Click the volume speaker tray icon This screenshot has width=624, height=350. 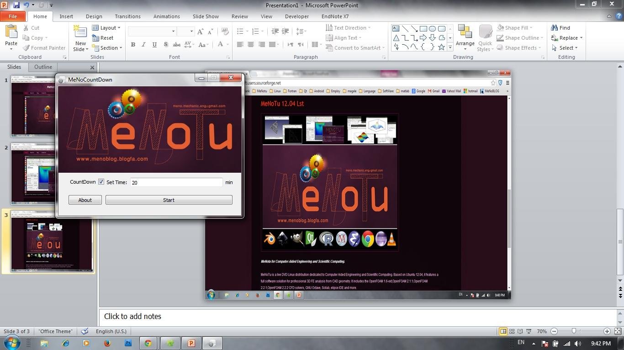578,344
